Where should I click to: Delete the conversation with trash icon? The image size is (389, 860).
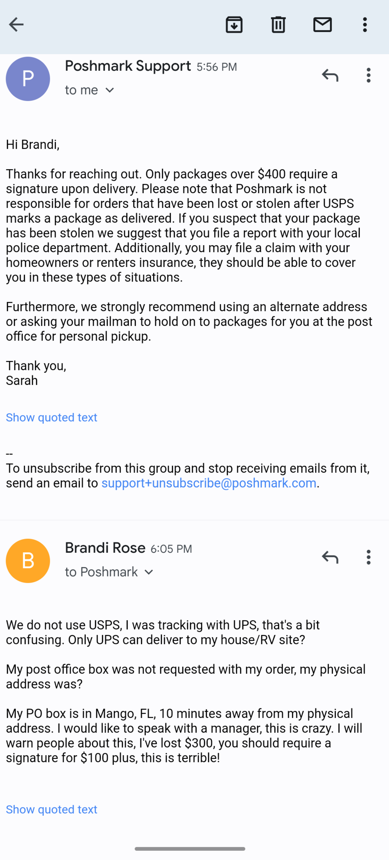pyautogui.click(x=278, y=25)
